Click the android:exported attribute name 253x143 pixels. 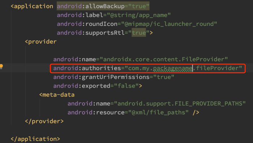tap(82, 86)
